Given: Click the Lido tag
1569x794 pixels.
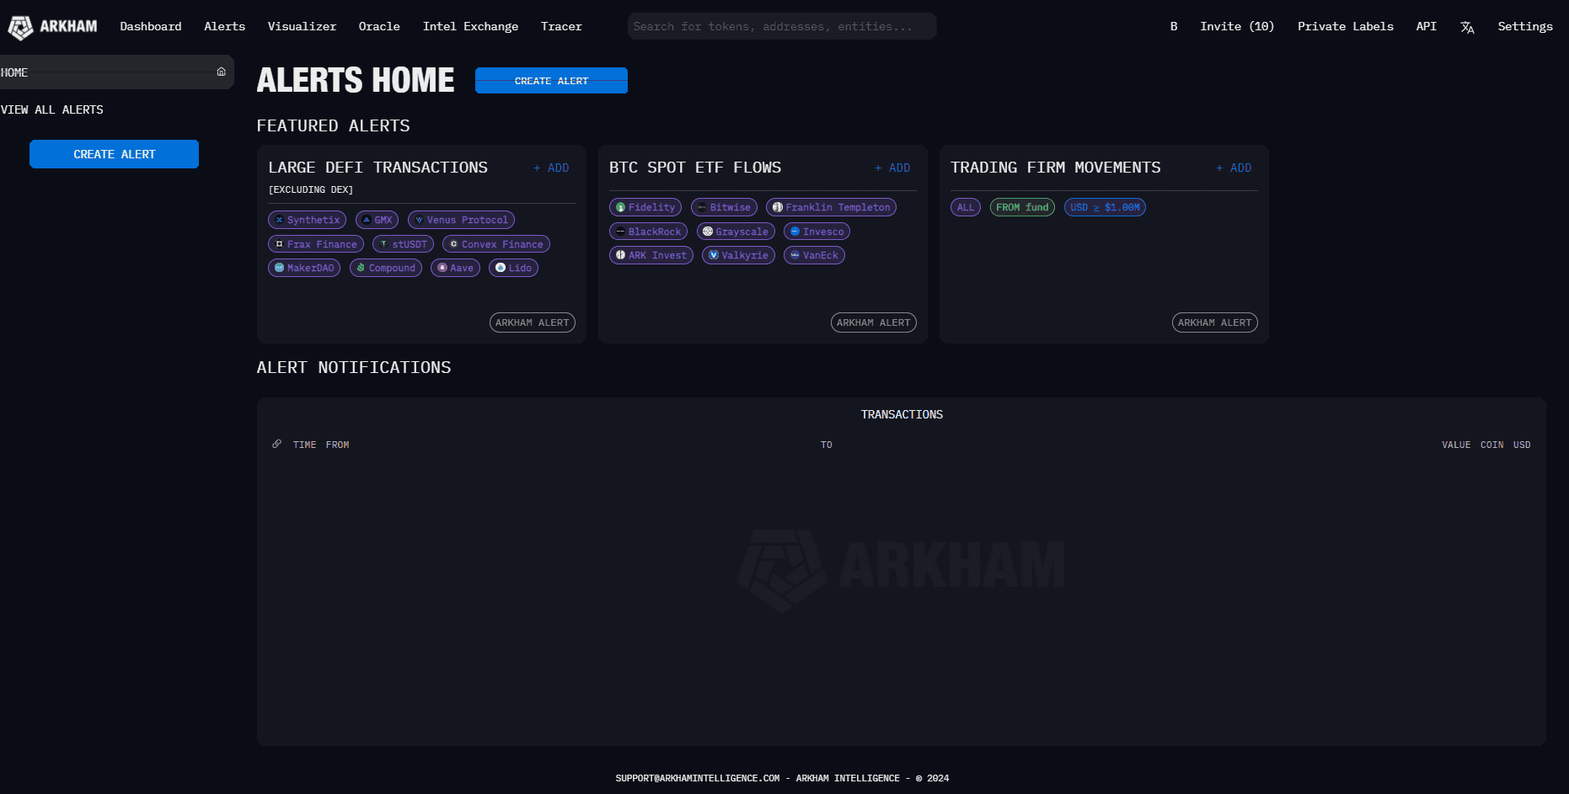Looking at the screenshot, I should (513, 268).
